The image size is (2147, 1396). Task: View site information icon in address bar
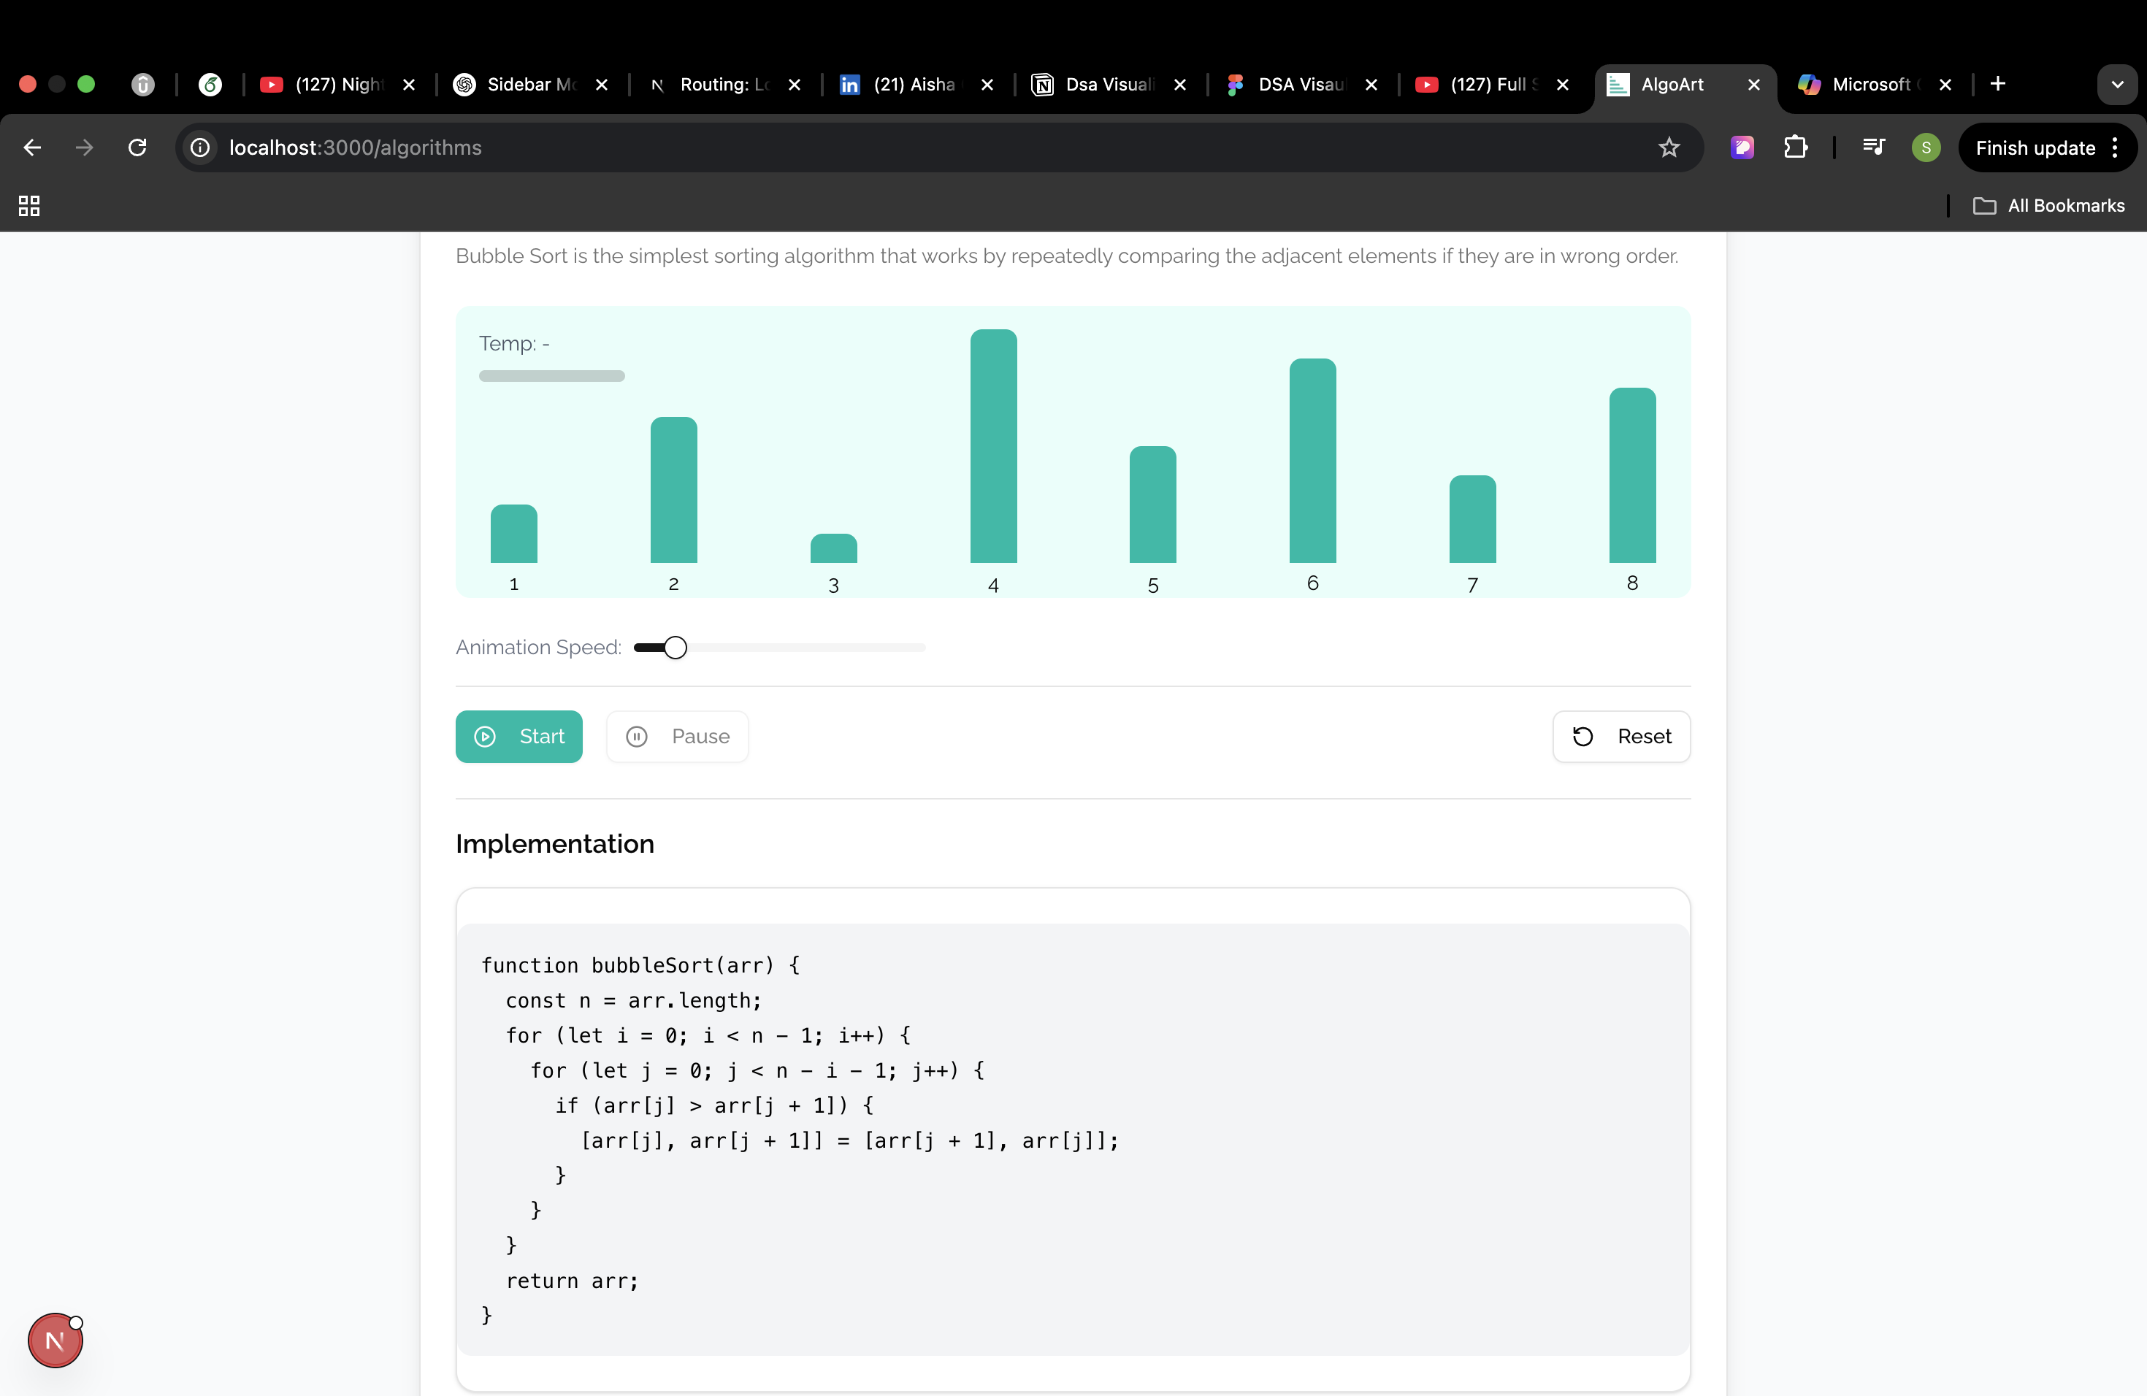200,148
